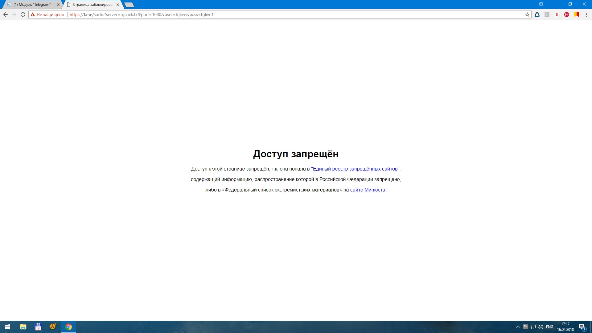
Task: Click the Adobe Acrobat extension icon
Action: (547, 14)
